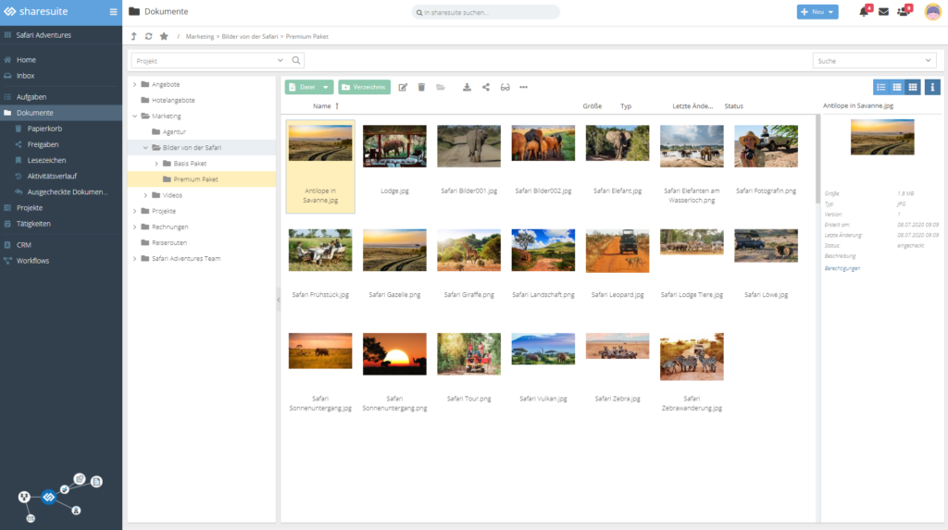Click the refresh icon beside breadcrumb

click(x=148, y=36)
